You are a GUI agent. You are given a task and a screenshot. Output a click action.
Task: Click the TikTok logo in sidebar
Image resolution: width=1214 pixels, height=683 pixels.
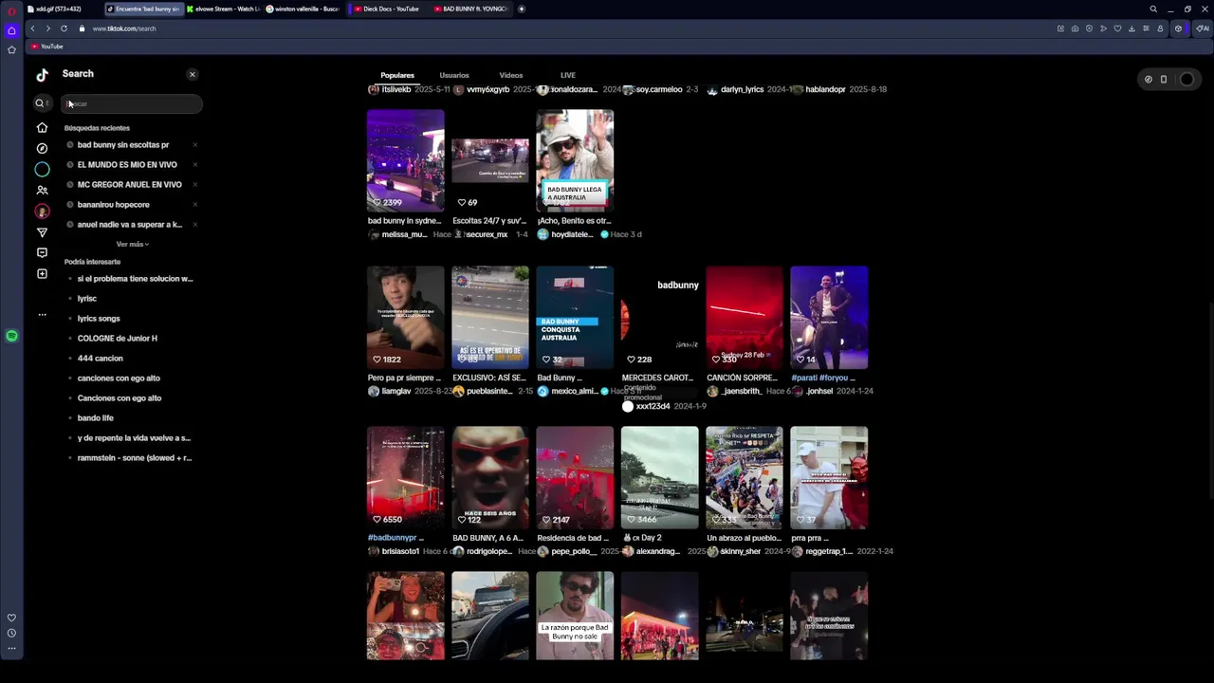coord(42,75)
